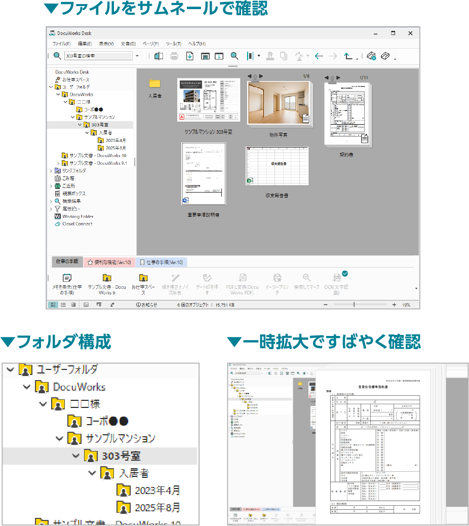Collapse the 入居者 folder in the tree
Image resolution: width=469 pixels, height=526 pixels.
[88, 133]
